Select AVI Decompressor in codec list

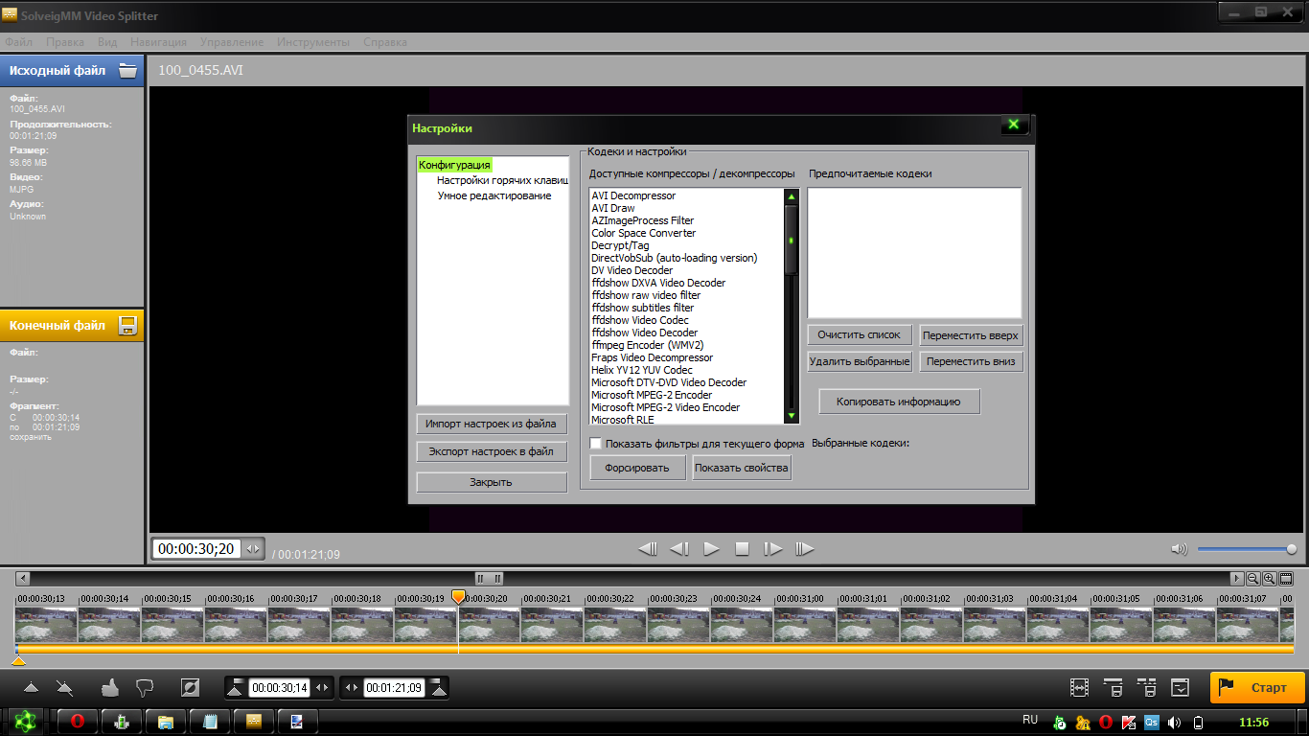(633, 195)
